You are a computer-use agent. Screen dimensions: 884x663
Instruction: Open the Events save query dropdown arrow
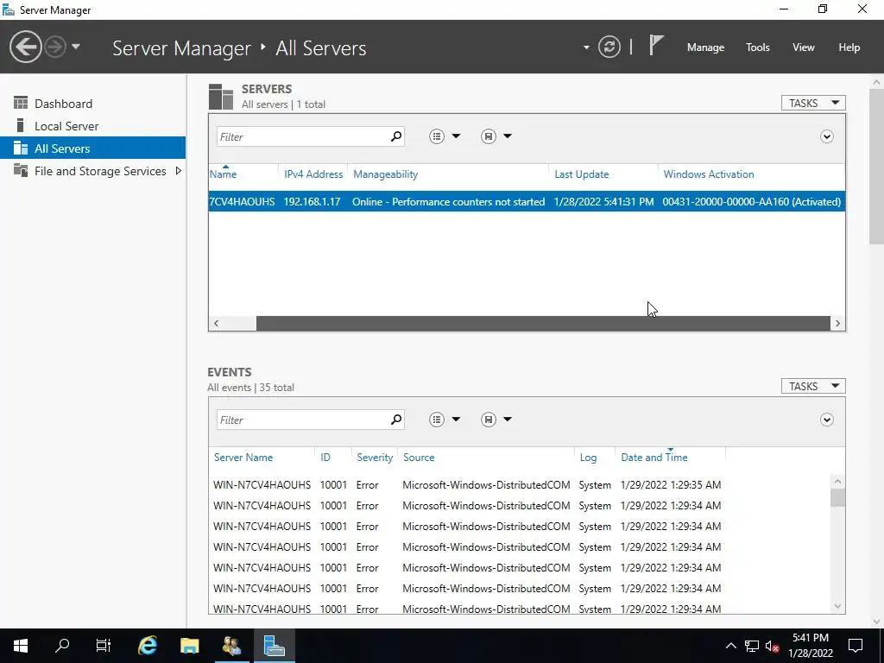508,420
